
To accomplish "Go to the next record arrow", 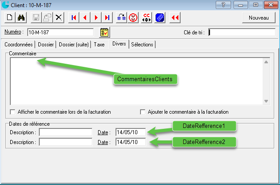I will (x=96, y=17).
